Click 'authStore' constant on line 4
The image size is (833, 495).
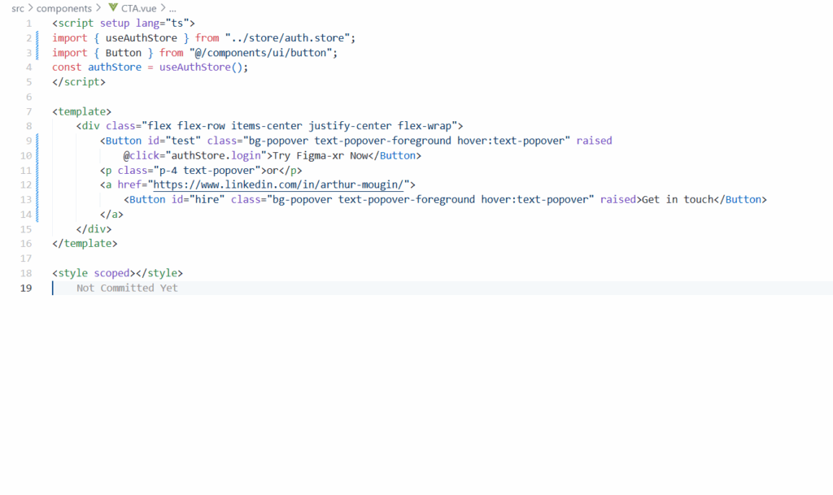pos(115,67)
